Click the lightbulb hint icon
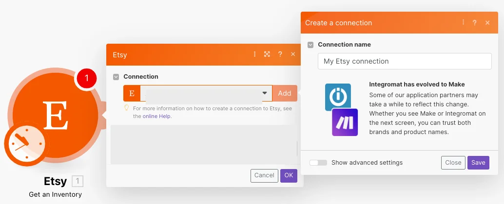Screen dimensions: 504x204 click(127, 108)
